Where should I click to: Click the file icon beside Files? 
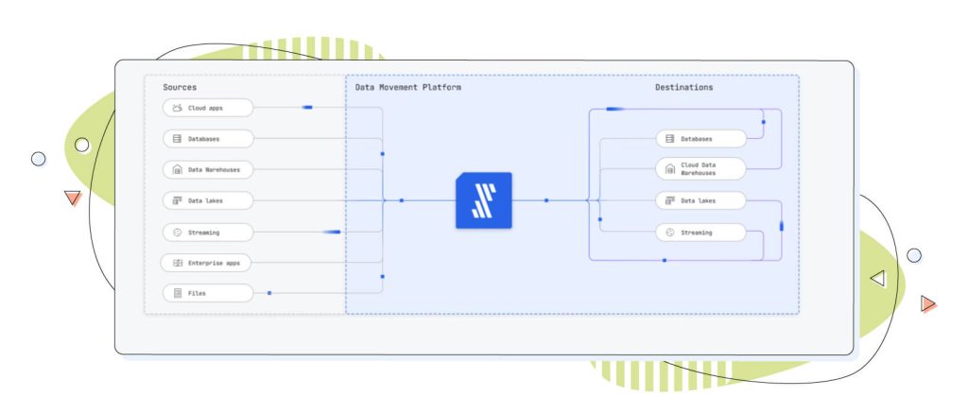click(178, 293)
